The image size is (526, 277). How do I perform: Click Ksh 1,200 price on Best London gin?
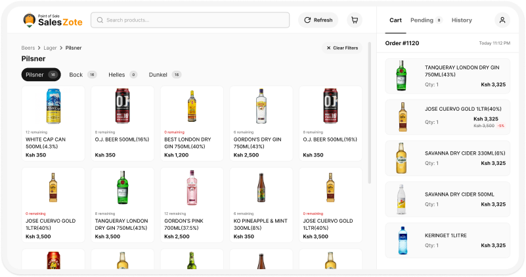tap(177, 155)
